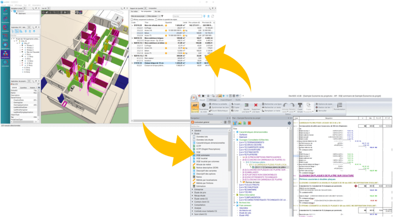This screenshot has width=393, height=218.
Task: Expand Entreprise section in DeviSOC Navigateur
Action: click(192, 190)
